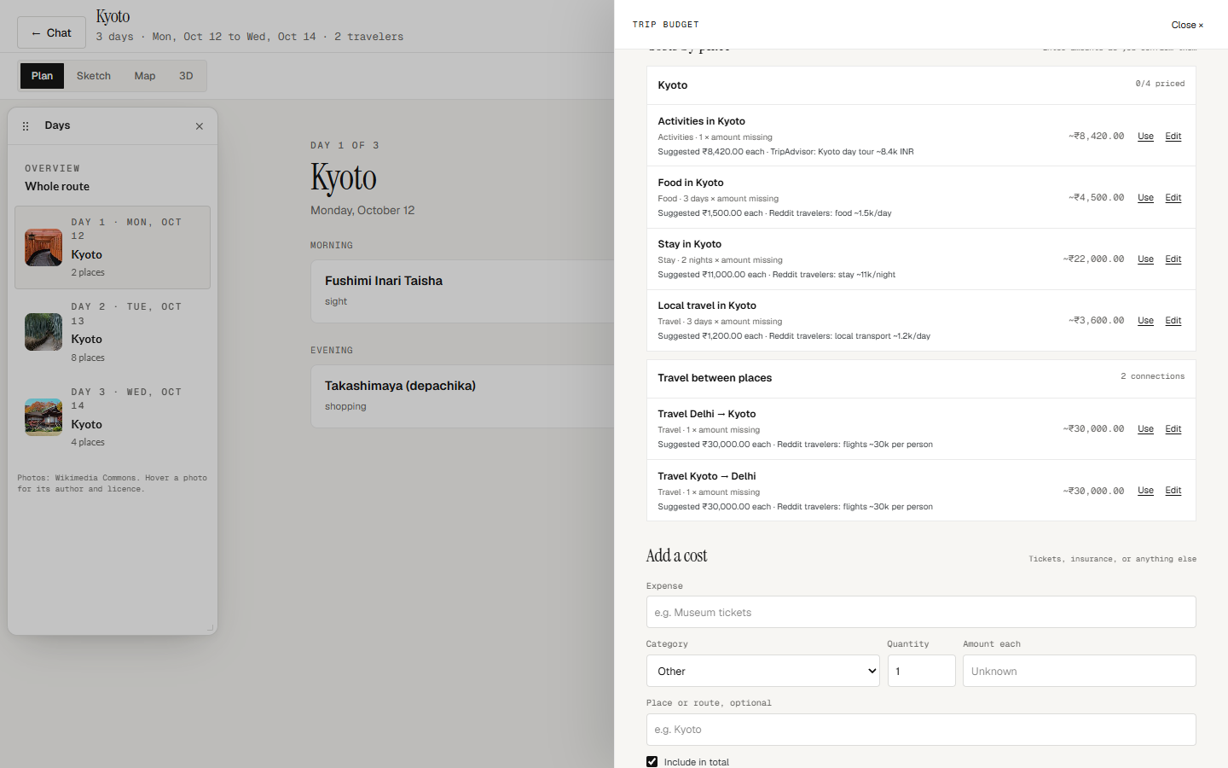Use suggested amount for Stay in Kyoto
Image resolution: width=1228 pixels, height=768 pixels.
coord(1145,259)
